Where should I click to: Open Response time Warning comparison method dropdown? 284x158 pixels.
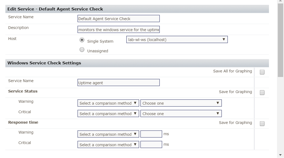[108, 134]
